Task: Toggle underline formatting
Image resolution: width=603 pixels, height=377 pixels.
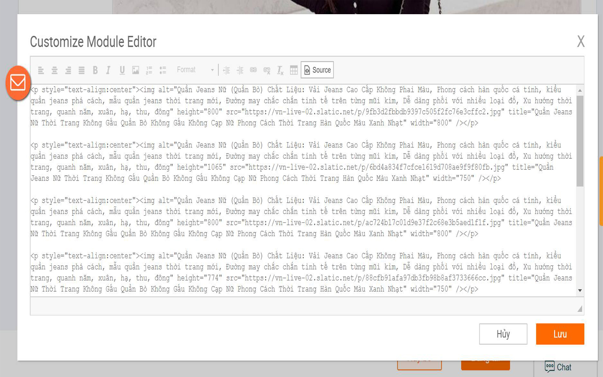Action: [x=122, y=70]
